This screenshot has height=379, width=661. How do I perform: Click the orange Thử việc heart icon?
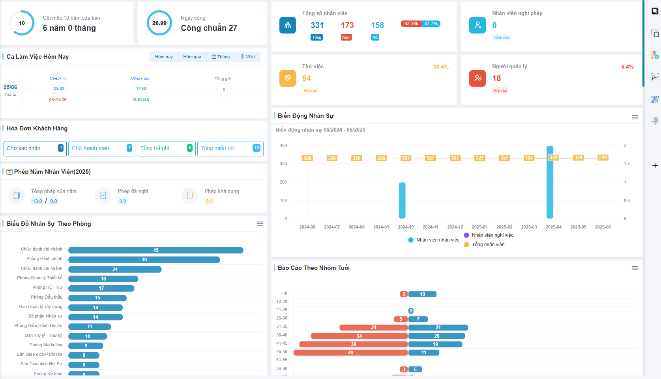click(288, 78)
